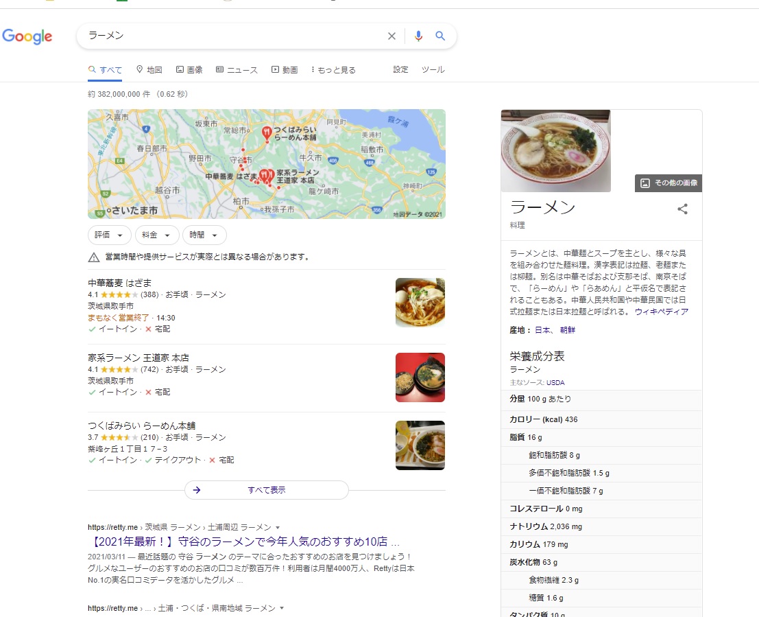Click the カロリー (kcal) 436 row
Image resolution: width=759 pixels, height=617 pixels.
tap(602, 420)
